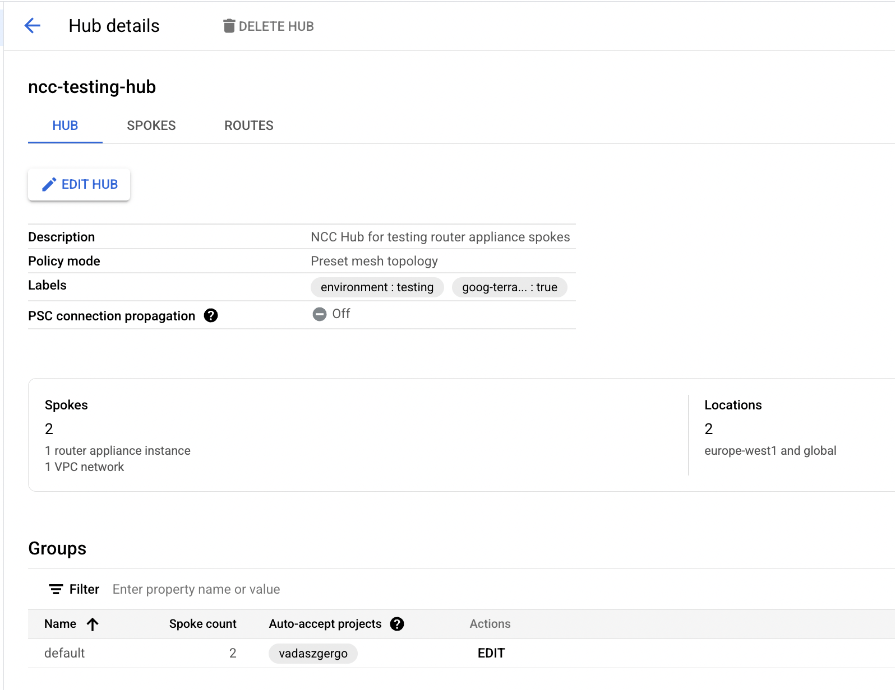The height and width of the screenshot is (690, 895).
Task: Click the 'environment : testing' label chip
Action: click(x=377, y=287)
